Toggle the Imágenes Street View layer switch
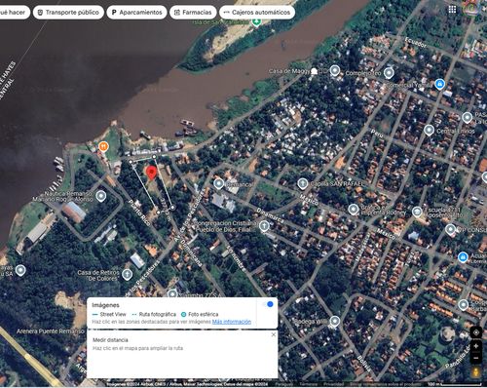Viewport: 487px width, 388px height. click(x=268, y=304)
